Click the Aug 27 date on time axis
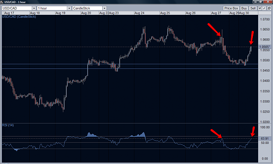273x164 pixels. 216,13
